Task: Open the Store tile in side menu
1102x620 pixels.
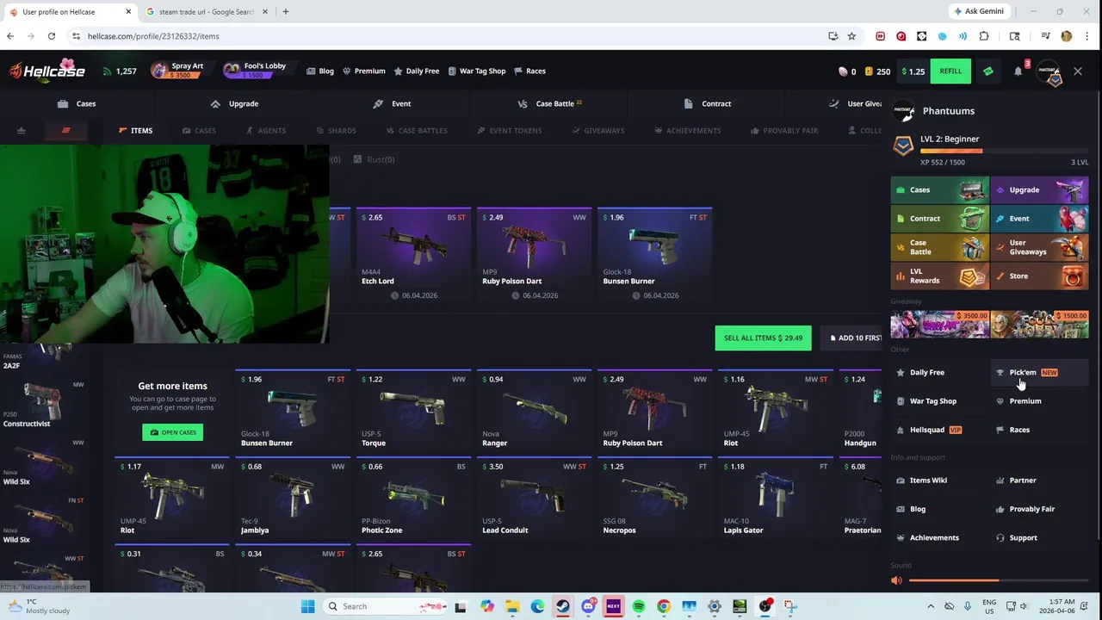Action: point(1039,276)
